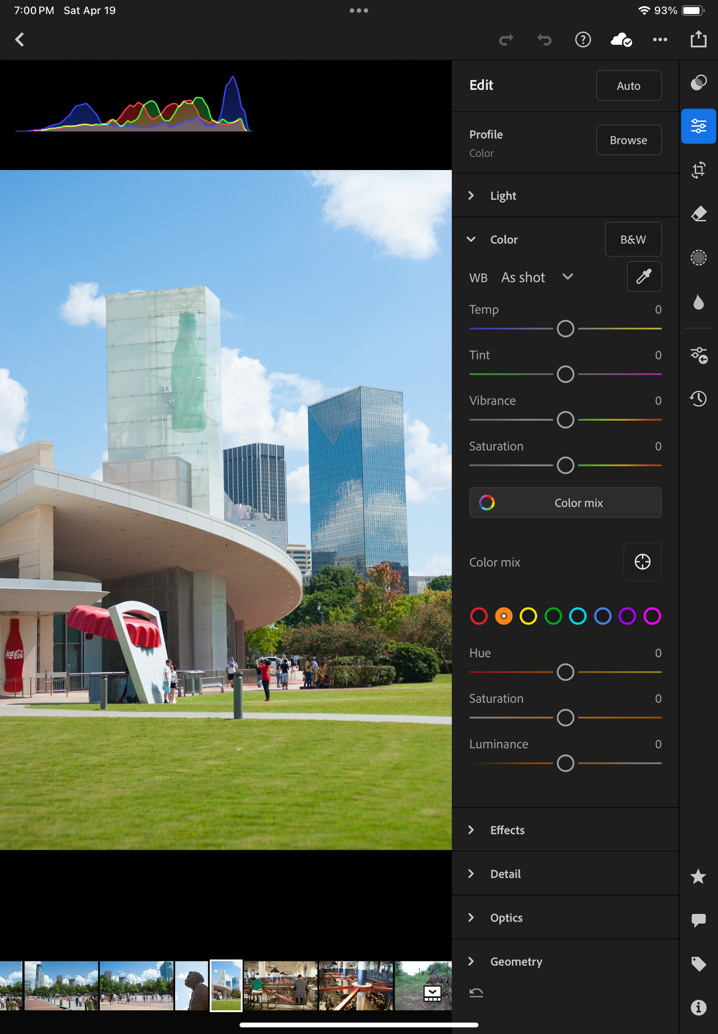Open the Masking tool
Image resolution: width=718 pixels, height=1034 pixels.
point(698,257)
